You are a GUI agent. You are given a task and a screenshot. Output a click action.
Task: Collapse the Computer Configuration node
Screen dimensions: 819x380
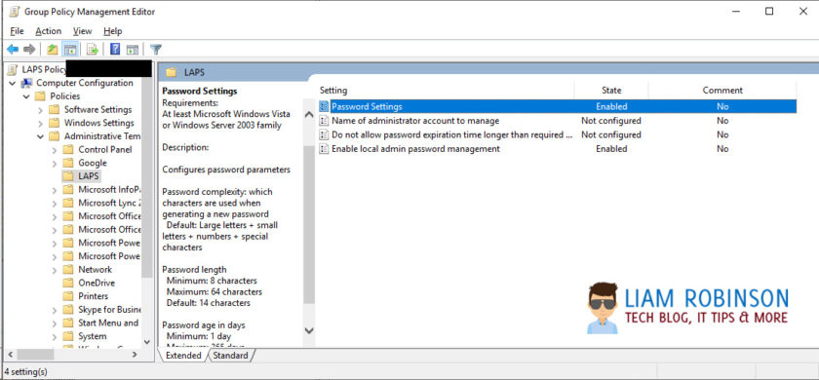[13, 83]
